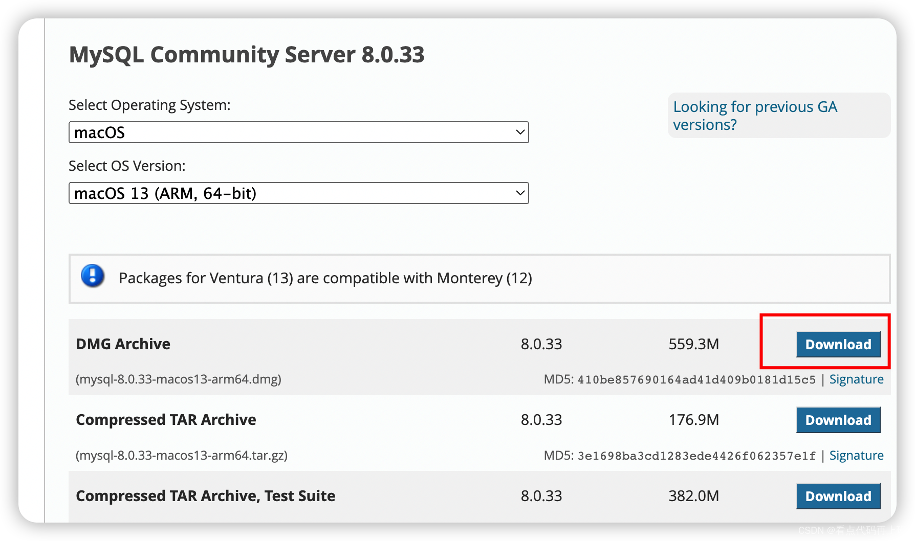Screen dimensions: 915x541
Task: Download the Compressed TAR Archive Test Suite
Action: click(x=838, y=495)
